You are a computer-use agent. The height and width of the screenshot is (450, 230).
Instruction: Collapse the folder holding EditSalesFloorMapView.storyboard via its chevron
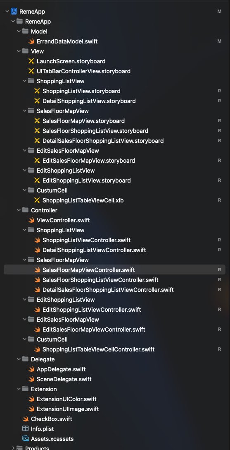25,150
